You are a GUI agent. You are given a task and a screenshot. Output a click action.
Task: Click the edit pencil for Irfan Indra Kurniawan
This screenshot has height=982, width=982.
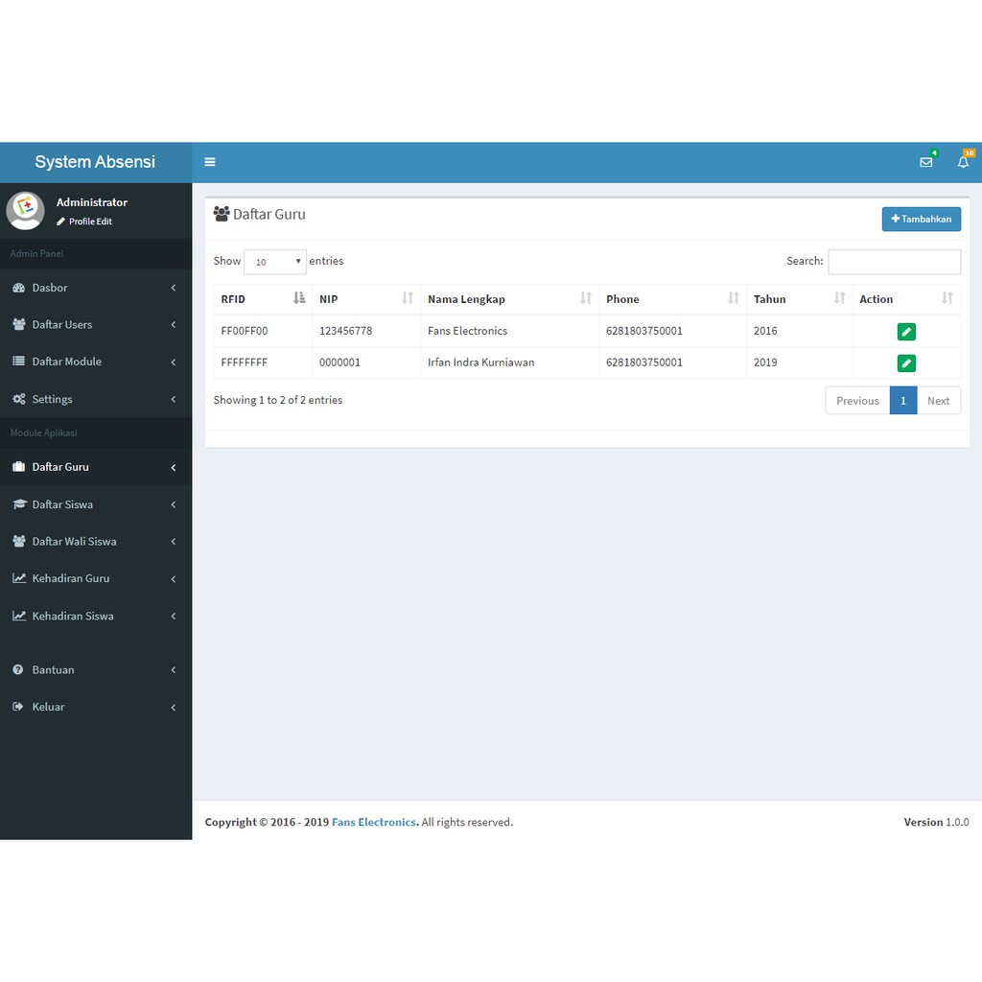(x=906, y=363)
